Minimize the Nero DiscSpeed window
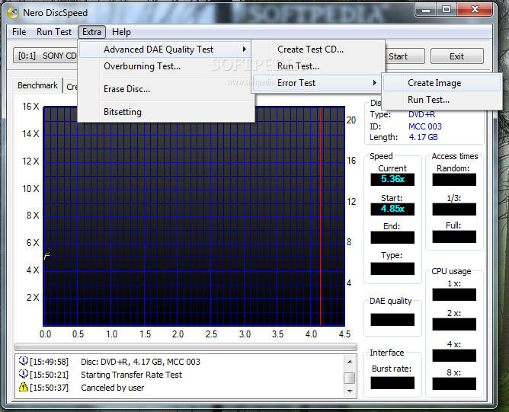Image resolution: width=509 pixels, height=412 pixels. [x=426, y=10]
